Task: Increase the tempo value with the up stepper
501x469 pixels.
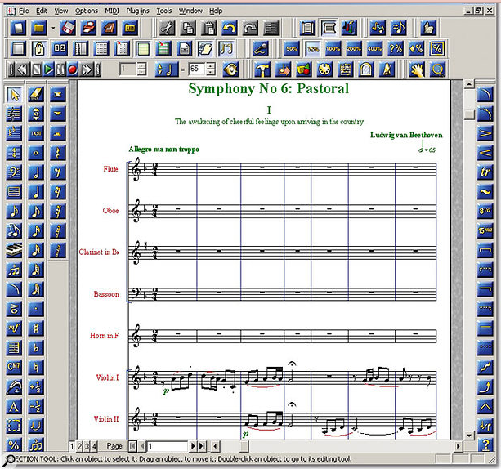Action: click(x=211, y=65)
